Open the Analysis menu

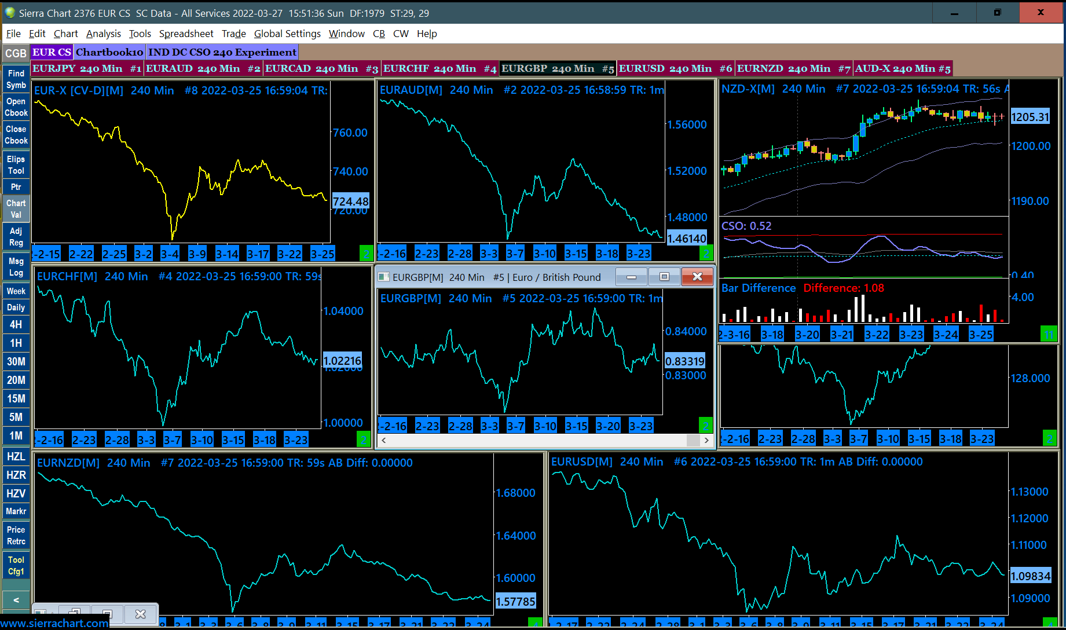(x=104, y=34)
